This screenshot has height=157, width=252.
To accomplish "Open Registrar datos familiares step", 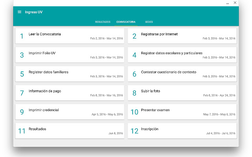I will coord(70,74).
